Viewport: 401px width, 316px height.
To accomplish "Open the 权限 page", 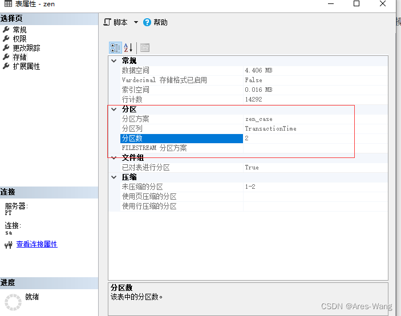I will coord(20,39).
